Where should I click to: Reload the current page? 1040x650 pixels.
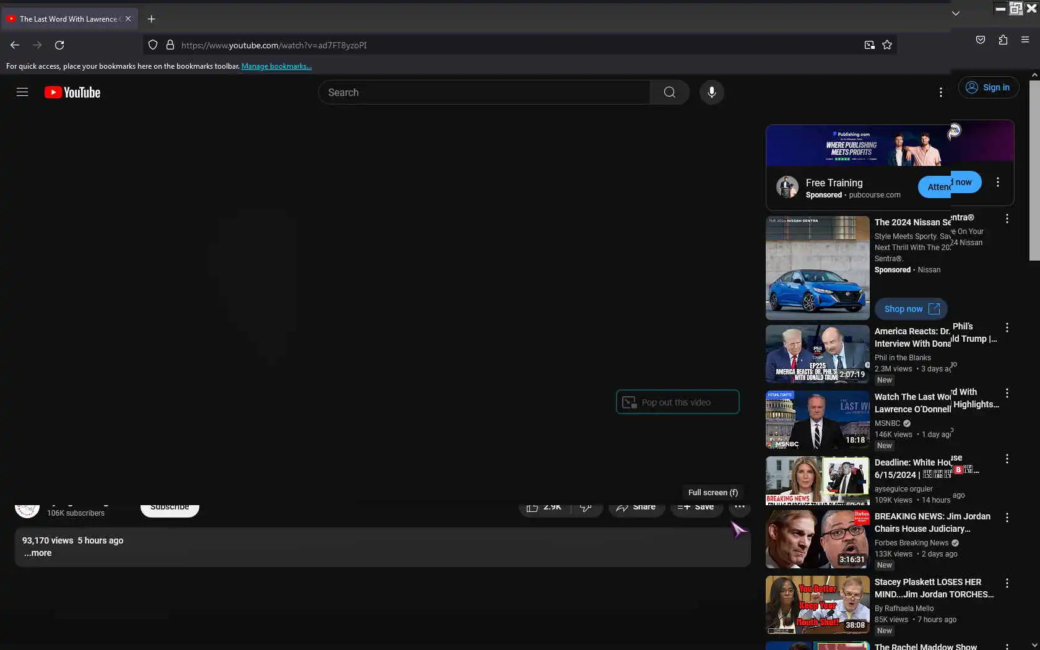click(x=59, y=45)
